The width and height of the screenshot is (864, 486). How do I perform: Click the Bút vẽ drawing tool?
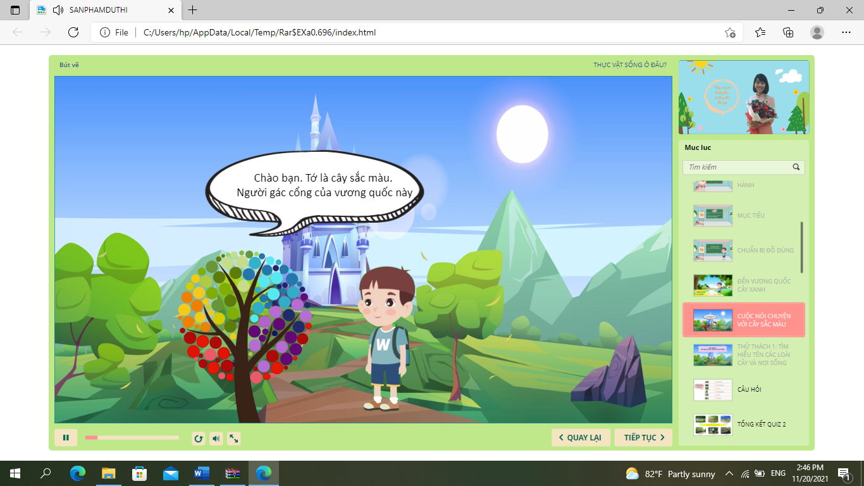[69, 65]
